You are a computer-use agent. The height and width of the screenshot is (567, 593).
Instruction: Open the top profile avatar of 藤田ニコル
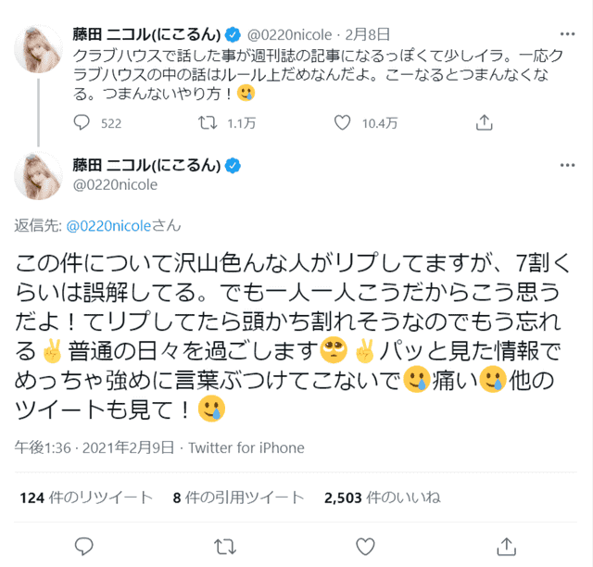[38, 49]
